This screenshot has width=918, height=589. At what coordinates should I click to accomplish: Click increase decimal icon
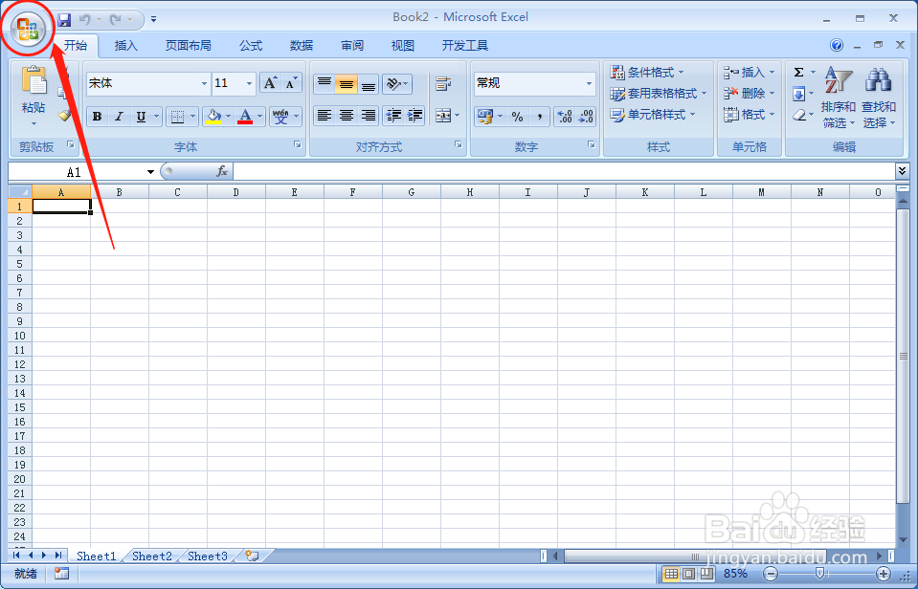[x=565, y=117]
